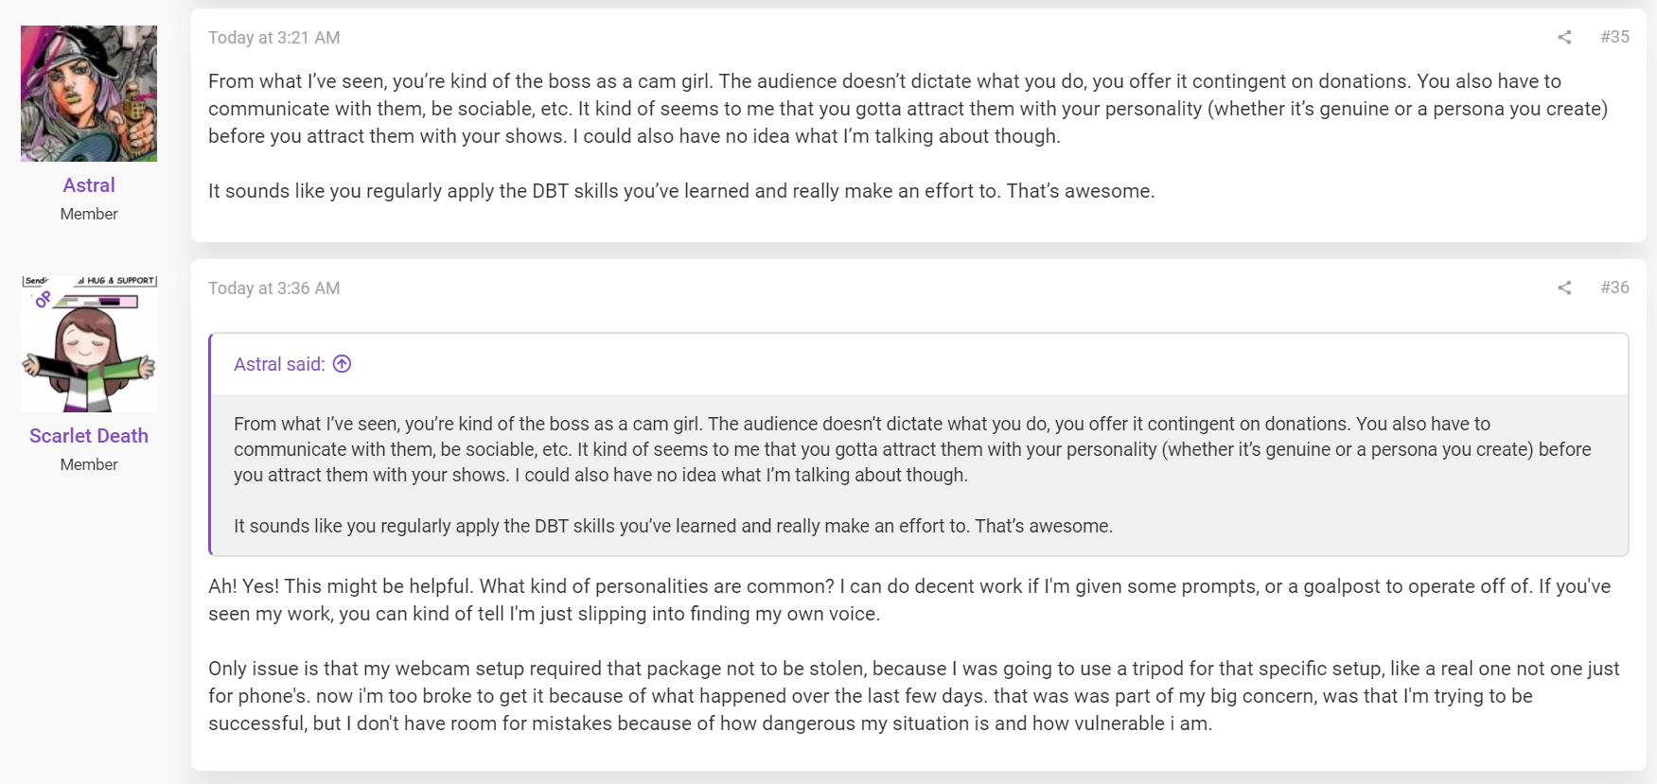
Task: Click the Member label under Astral
Action: point(89,214)
